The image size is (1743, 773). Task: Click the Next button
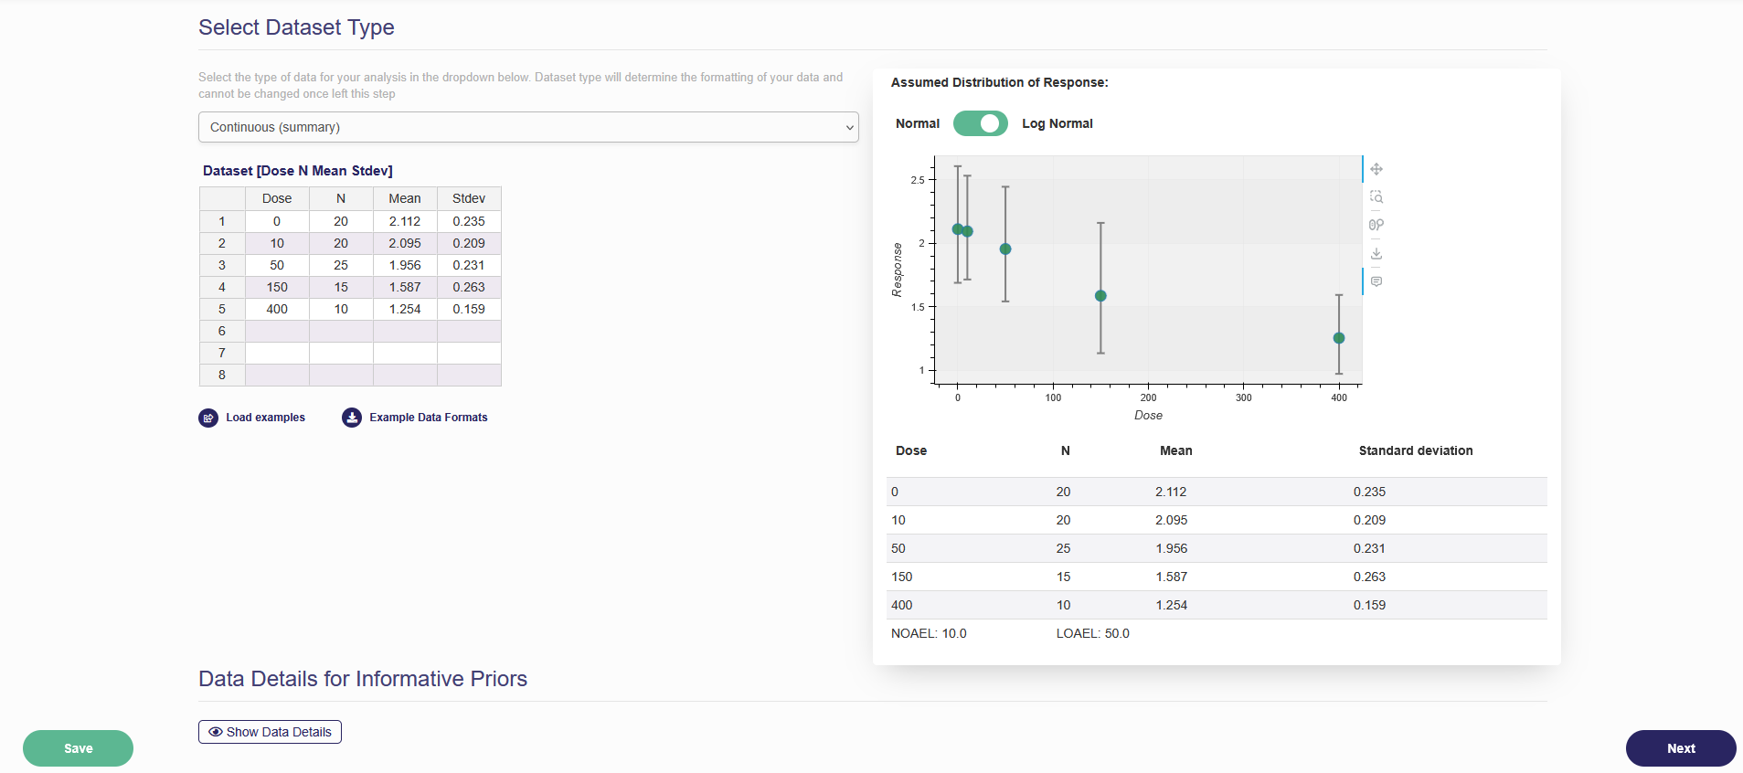pos(1680,748)
